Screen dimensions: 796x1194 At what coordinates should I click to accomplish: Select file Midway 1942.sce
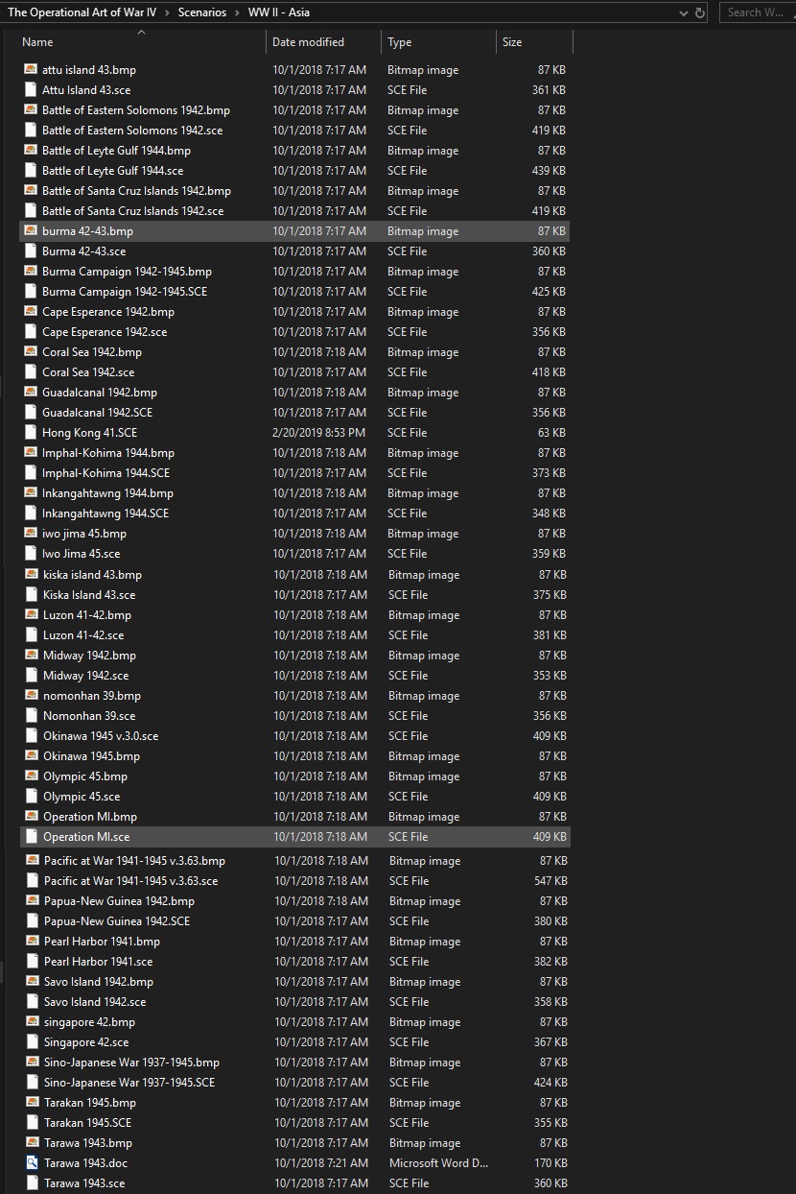coord(85,676)
